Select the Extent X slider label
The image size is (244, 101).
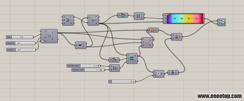[10, 43]
